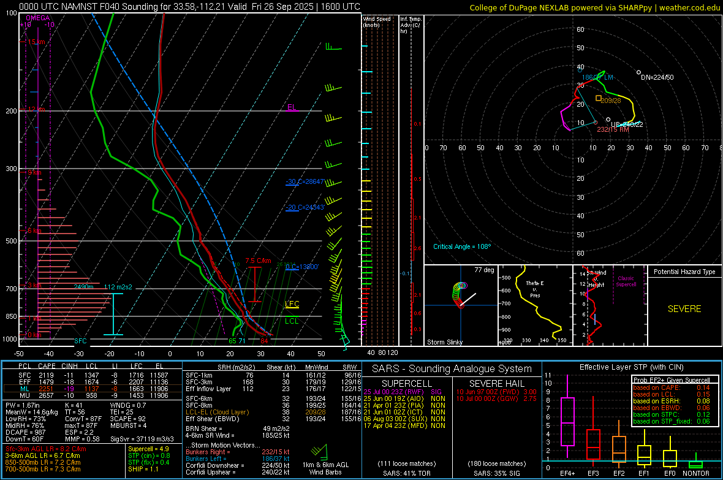The image size is (723, 480).
Task: Click the Corfidi Downshear = 224/50 kt line
Action: point(237,465)
